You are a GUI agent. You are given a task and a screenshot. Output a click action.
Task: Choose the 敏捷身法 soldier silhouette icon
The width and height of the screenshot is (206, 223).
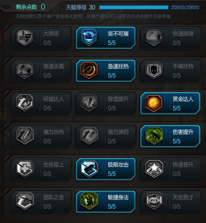click(x=89, y=201)
